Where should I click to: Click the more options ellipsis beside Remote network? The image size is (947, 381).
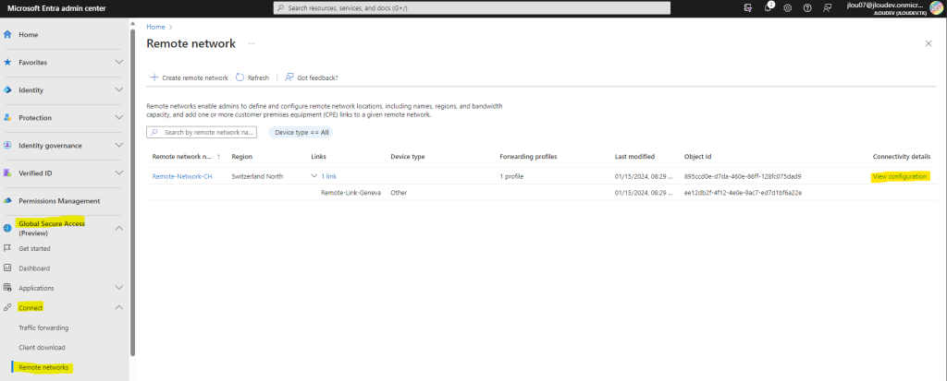tap(252, 44)
